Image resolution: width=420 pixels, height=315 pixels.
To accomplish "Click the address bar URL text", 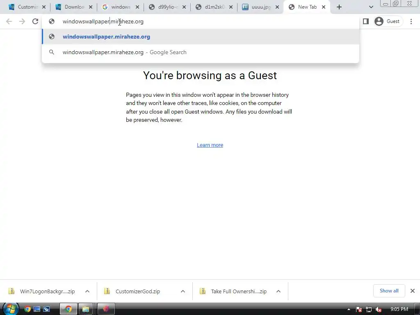I will pyautogui.click(x=103, y=21).
